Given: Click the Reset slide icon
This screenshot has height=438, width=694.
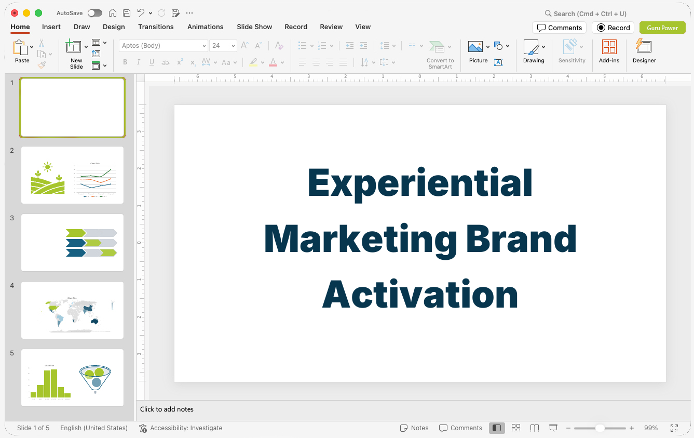Looking at the screenshot, I should tap(96, 54).
